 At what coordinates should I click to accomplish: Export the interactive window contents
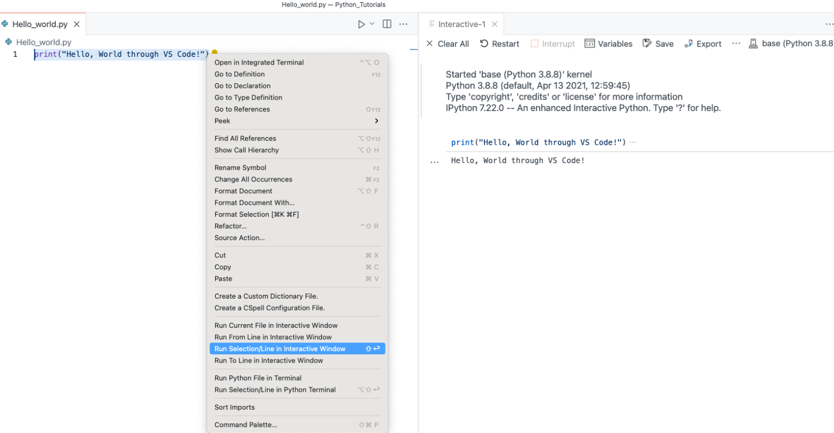point(703,43)
